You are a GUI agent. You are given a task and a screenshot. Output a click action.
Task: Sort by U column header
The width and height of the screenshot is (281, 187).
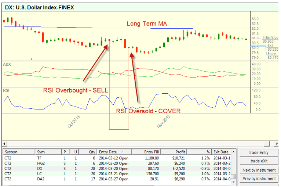74,152
